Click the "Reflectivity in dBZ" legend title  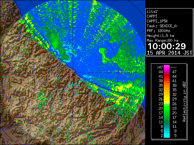tap(184, 101)
